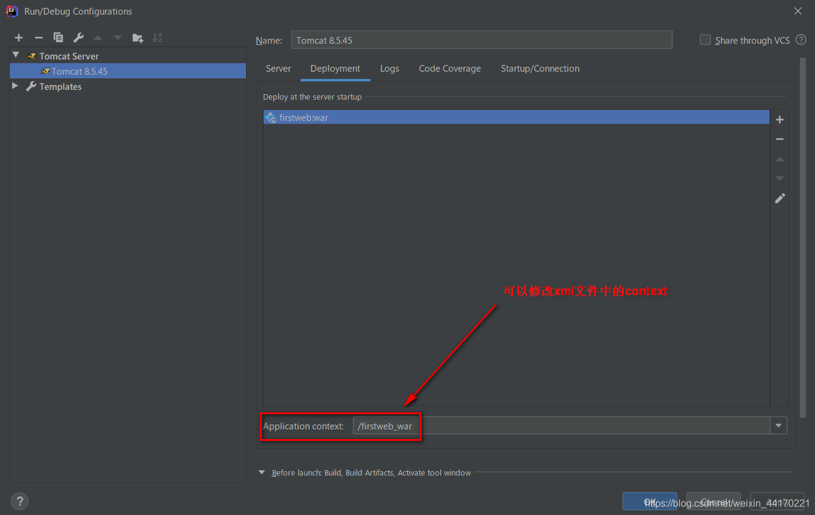The height and width of the screenshot is (515, 815).
Task: Open dialog help question mark button
Action: tap(19, 501)
